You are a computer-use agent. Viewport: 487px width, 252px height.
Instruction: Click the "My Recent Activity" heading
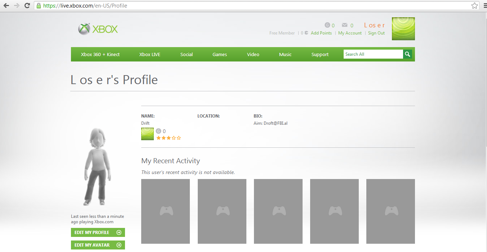tap(171, 161)
